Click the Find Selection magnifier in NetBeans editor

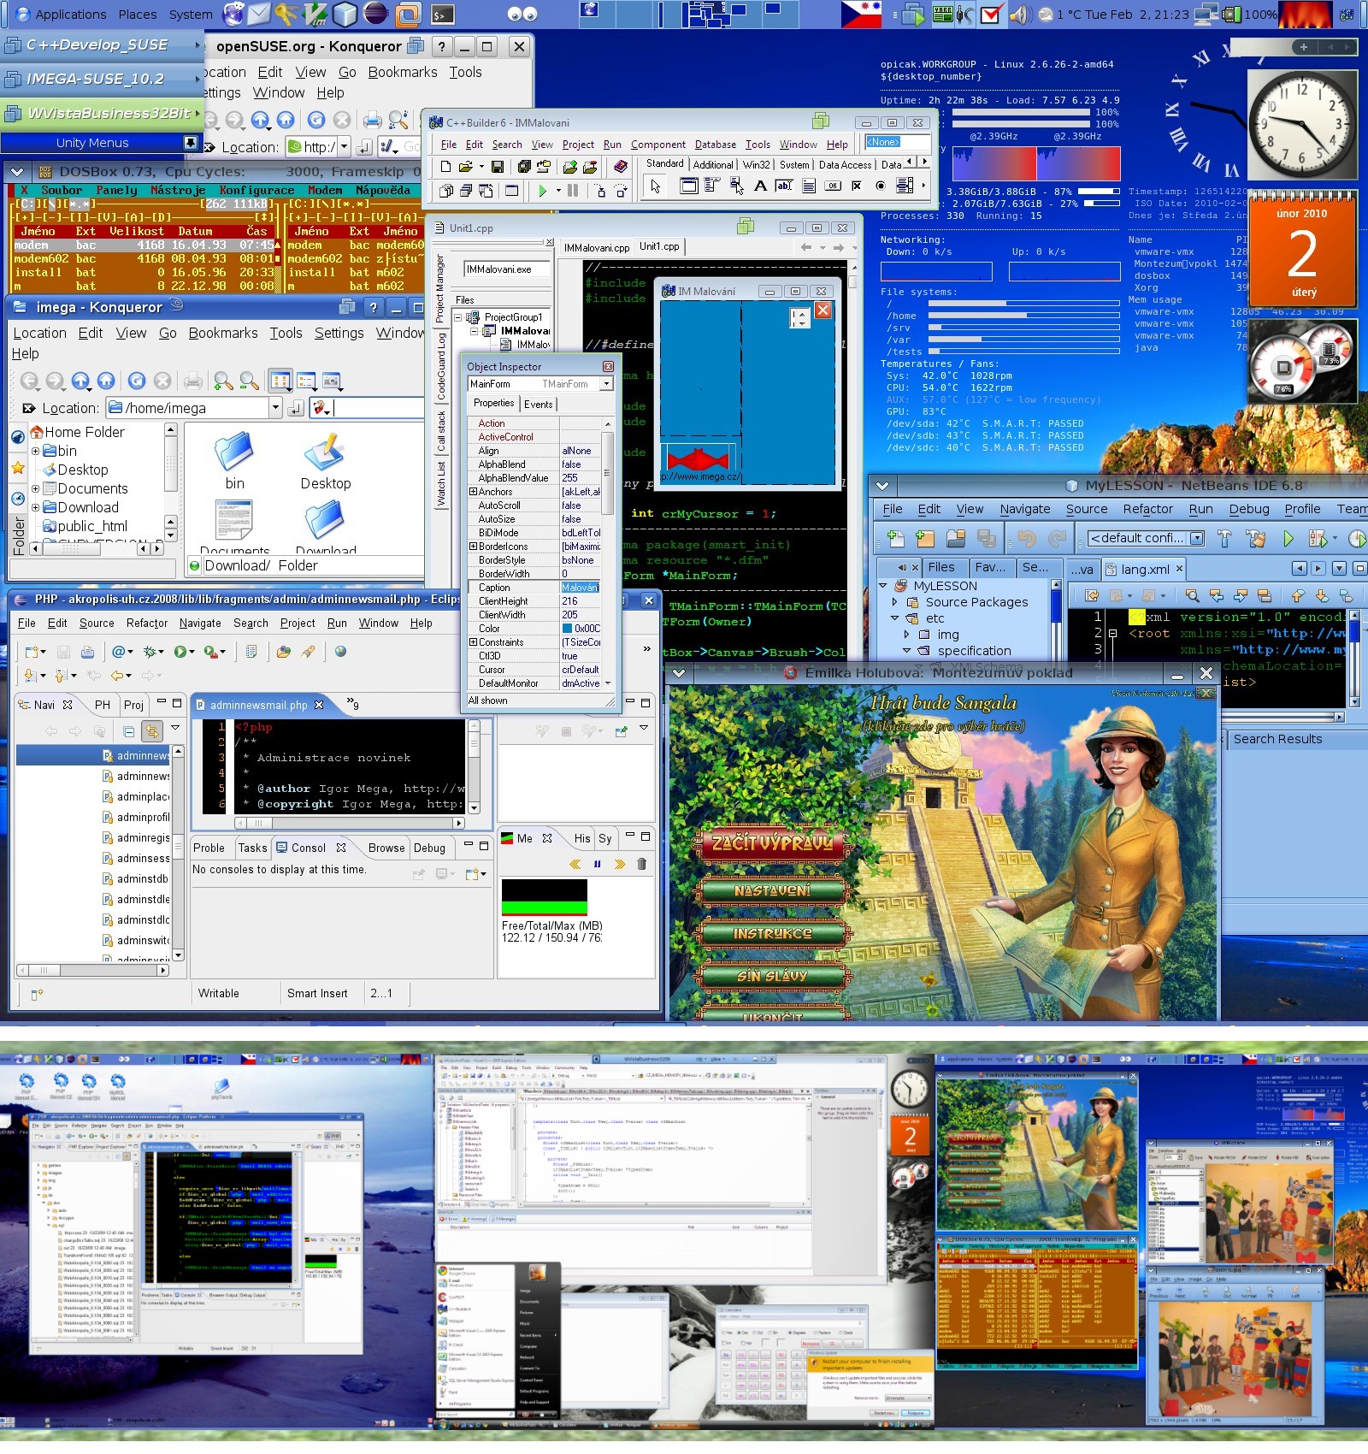1192,595
